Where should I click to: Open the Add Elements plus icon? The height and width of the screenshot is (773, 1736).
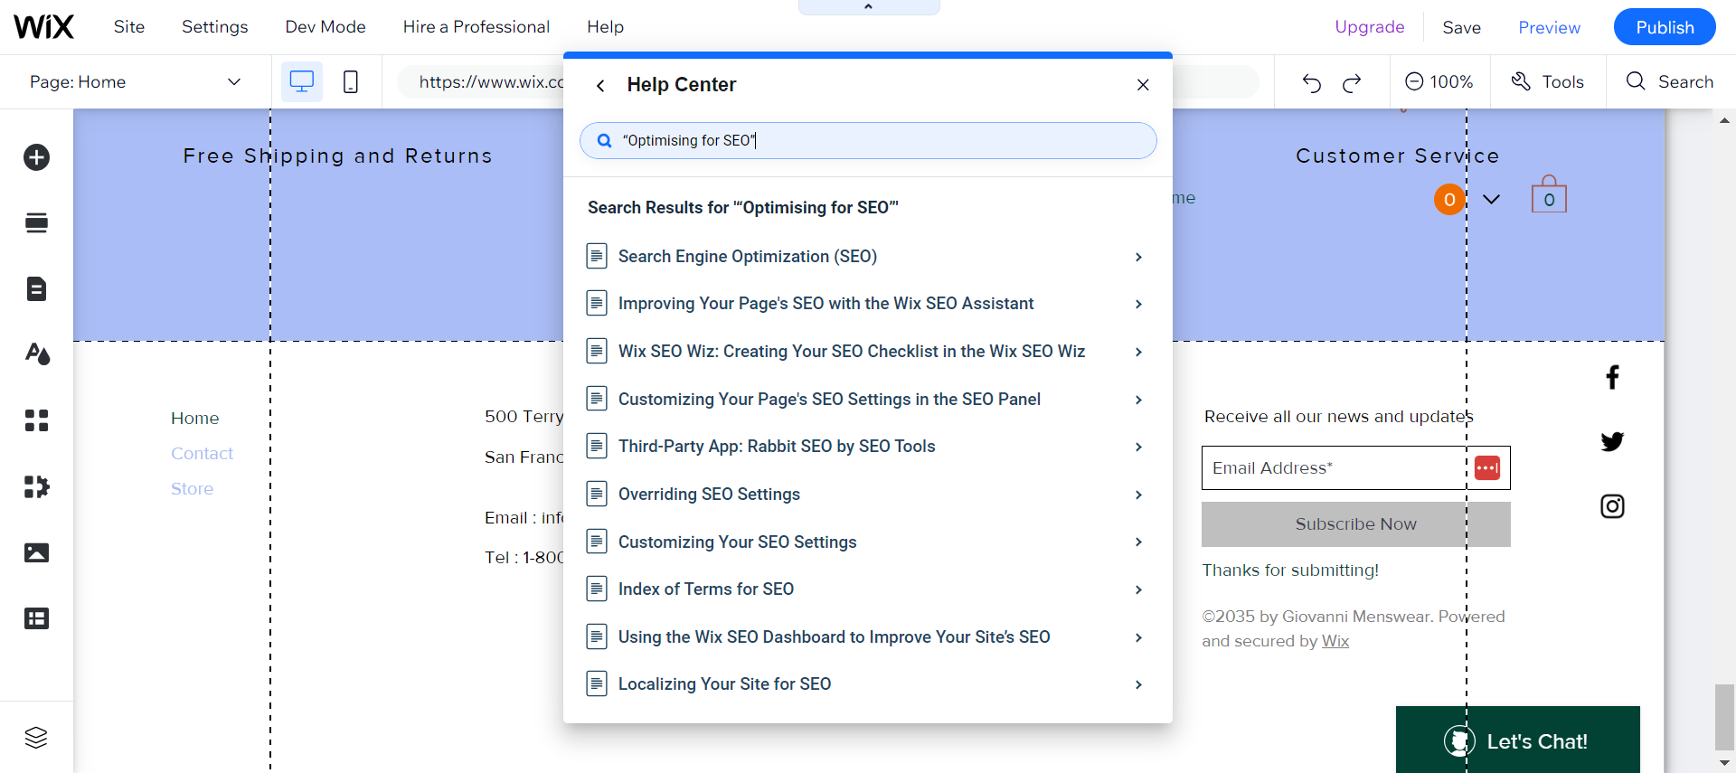click(36, 157)
